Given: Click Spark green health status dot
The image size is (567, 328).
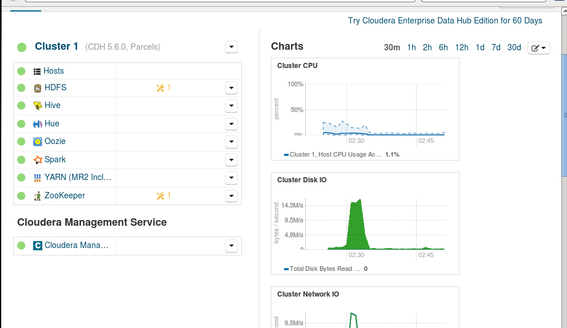Looking at the screenshot, I should [x=21, y=159].
